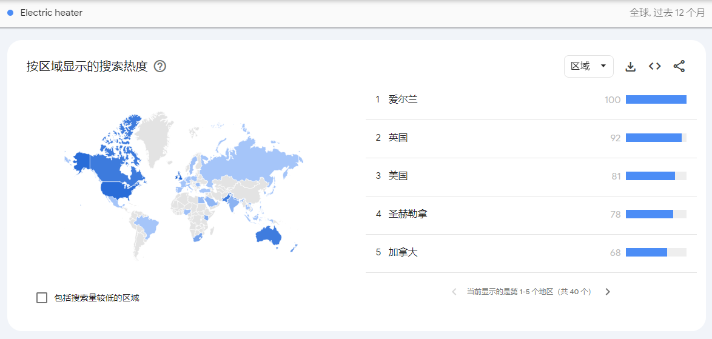712x339 pixels.
Task: Enable 包括搜索量较低的区域 checkbox
Action: 42,298
